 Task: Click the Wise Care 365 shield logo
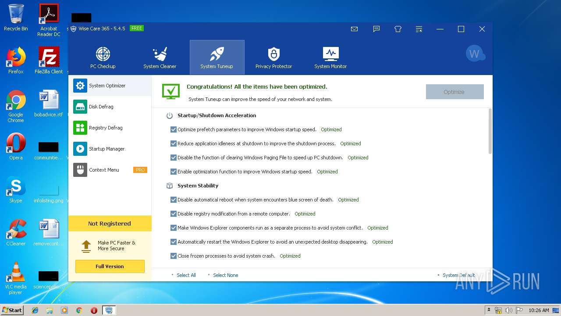(73, 29)
